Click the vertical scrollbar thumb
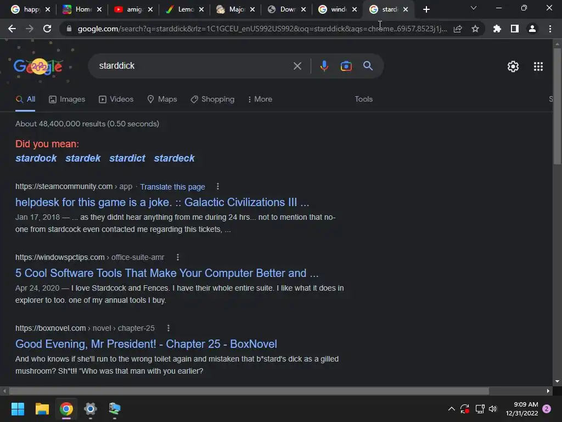The width and height of the screenshot is (562, 422). pos(557,106)
